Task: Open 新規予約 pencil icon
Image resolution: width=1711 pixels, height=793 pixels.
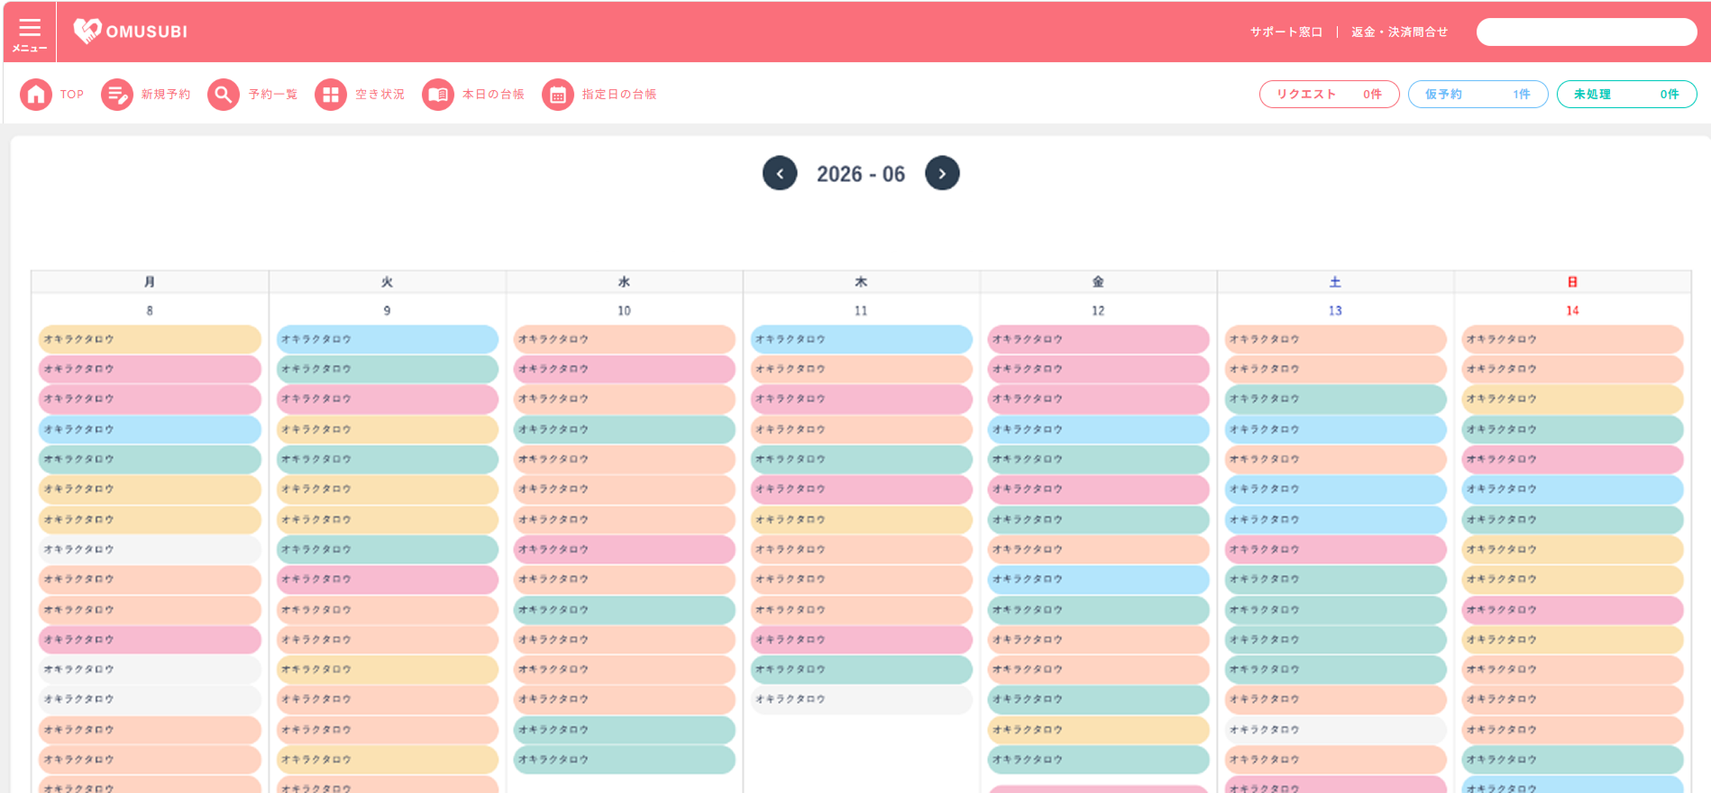Action: coord(117,94)
